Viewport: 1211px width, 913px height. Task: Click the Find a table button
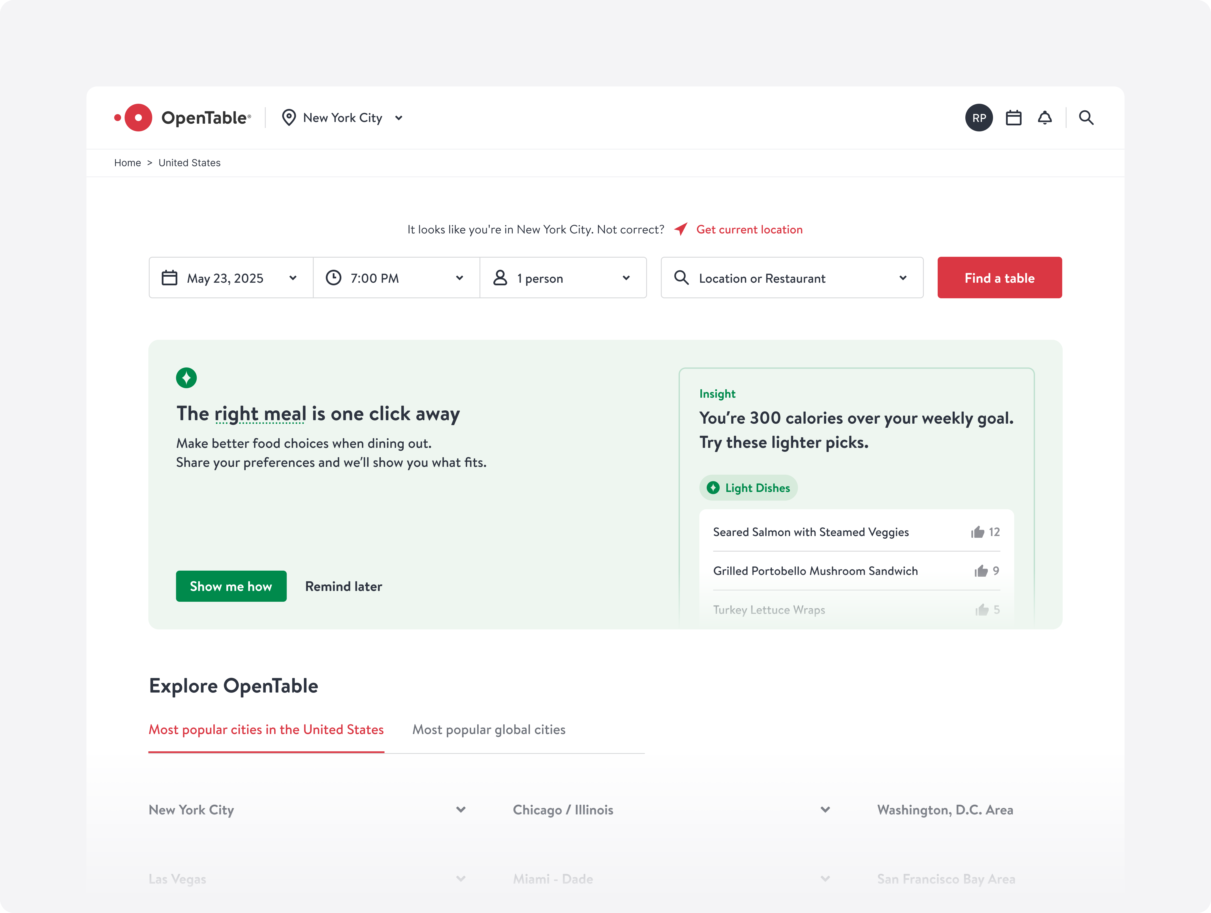coord(999,278)
